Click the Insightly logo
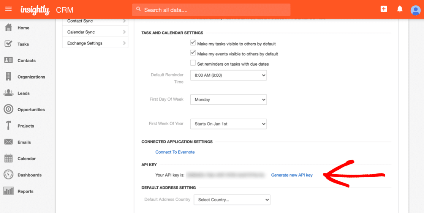Image resolution: width=424 pixels, height=213 pixels. tap(35, 10)
